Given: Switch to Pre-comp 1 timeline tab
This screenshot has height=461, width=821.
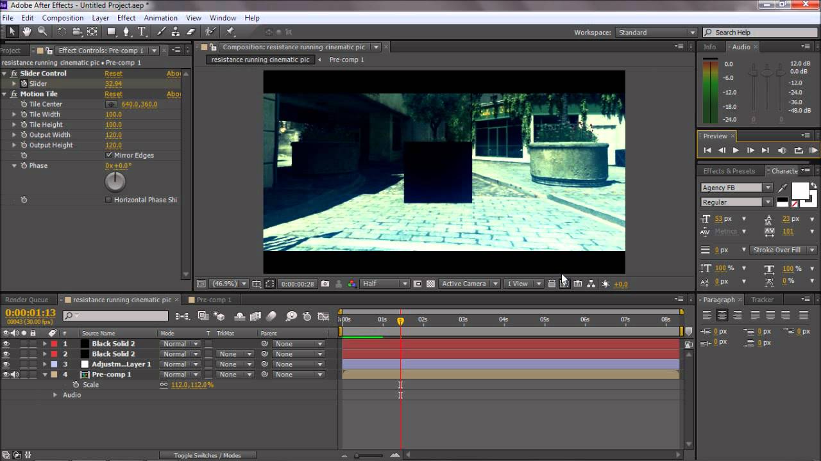Looking at the screenshot, I should [214, 300].
